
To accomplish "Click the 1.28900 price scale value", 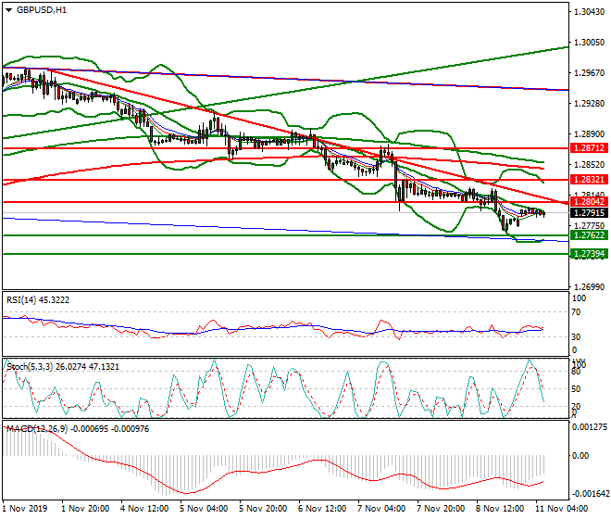I will coord(589,134).
